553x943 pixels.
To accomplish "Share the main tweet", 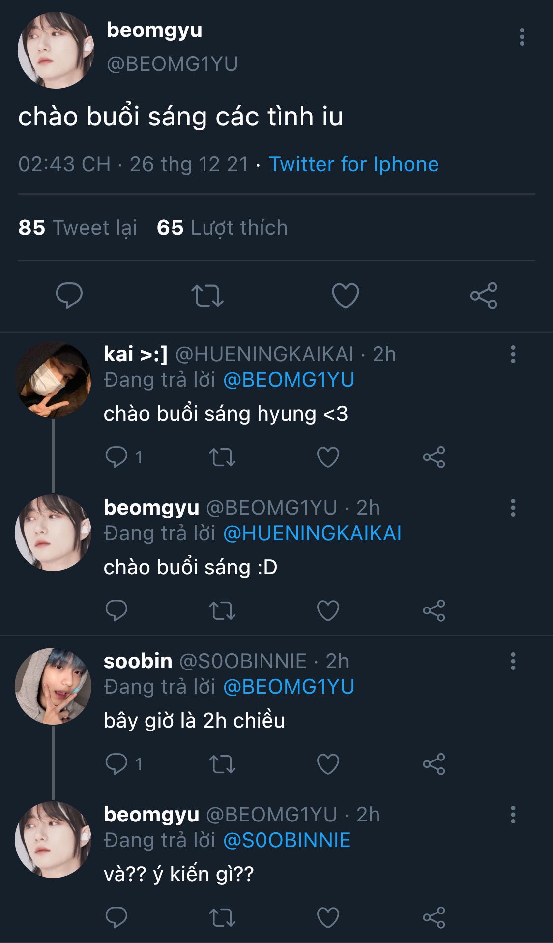I will click(x=484, y=296).
